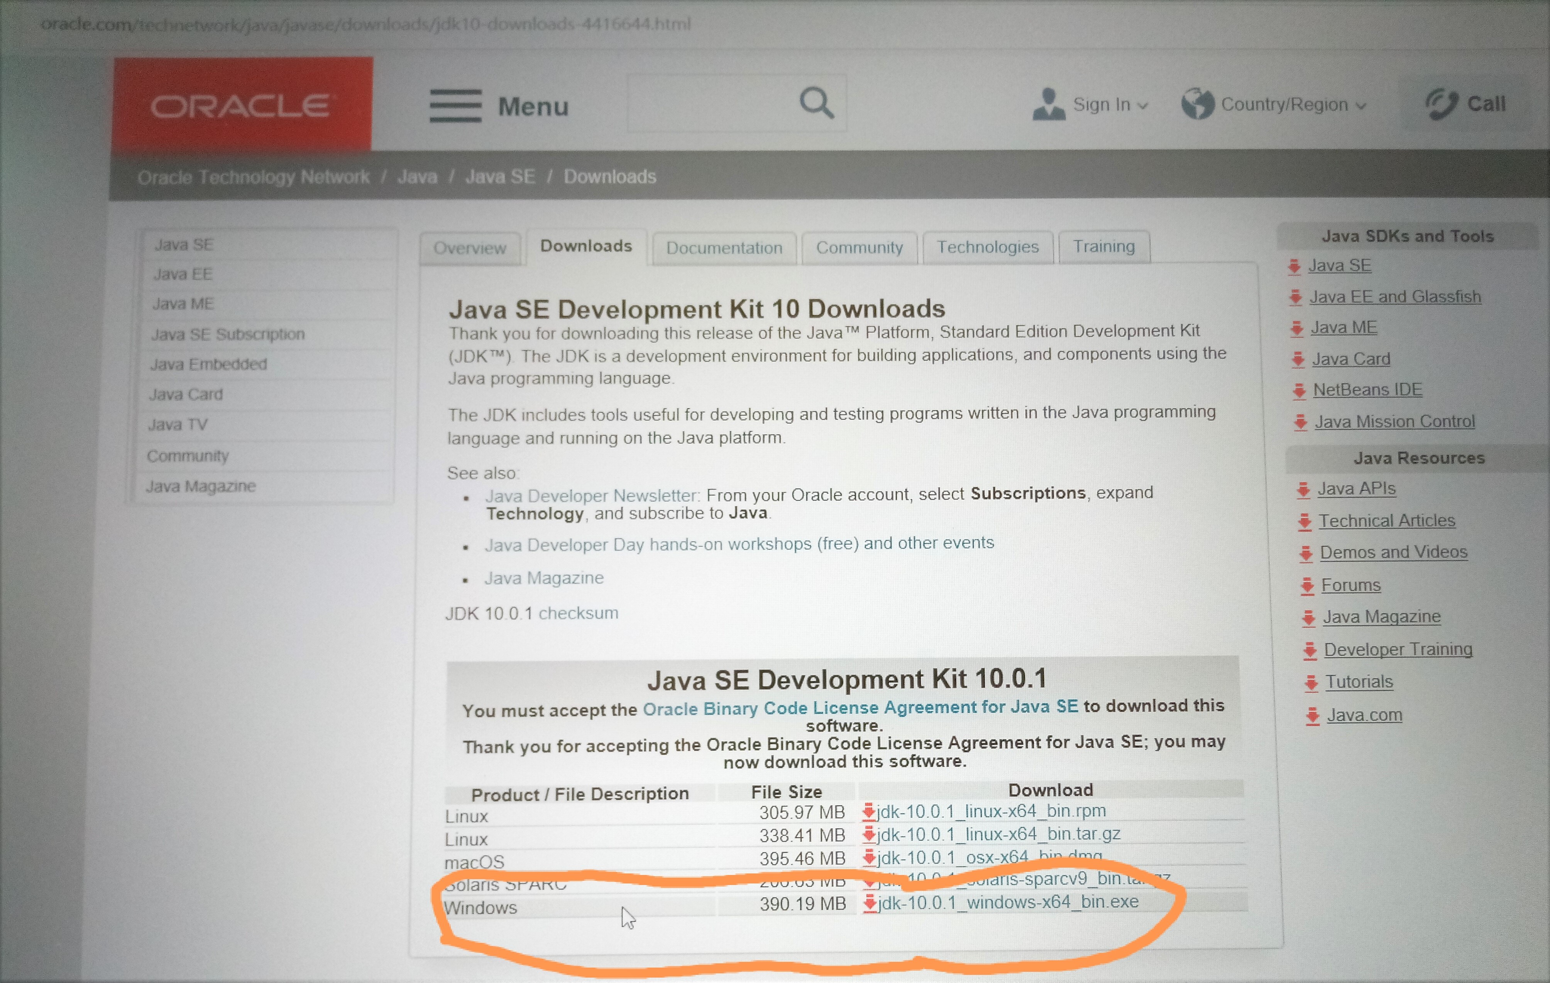Open Technical Articles link
1550x983 pixels.
[x=1386, y=521]
